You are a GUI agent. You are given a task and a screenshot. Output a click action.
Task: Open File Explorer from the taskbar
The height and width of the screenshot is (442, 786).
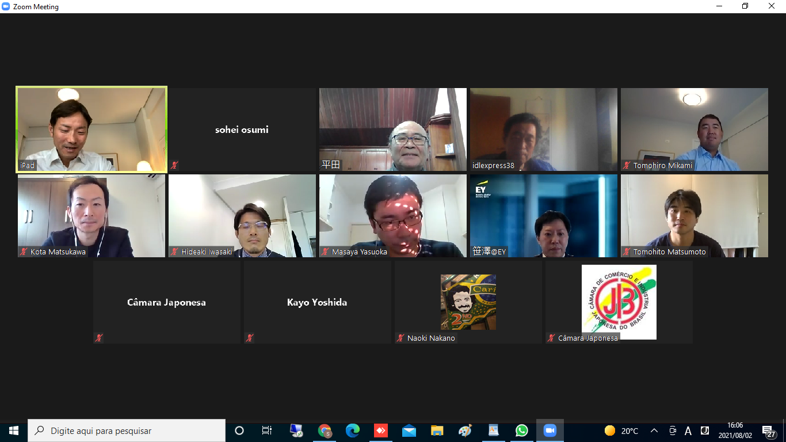tap(437, 430)
